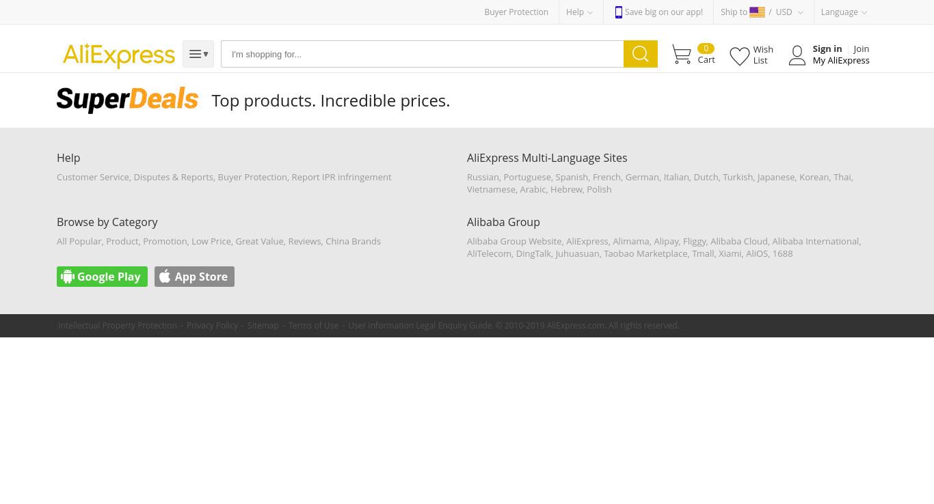
Task: Browse the China Brands category
Action: (x=353, y=241)
